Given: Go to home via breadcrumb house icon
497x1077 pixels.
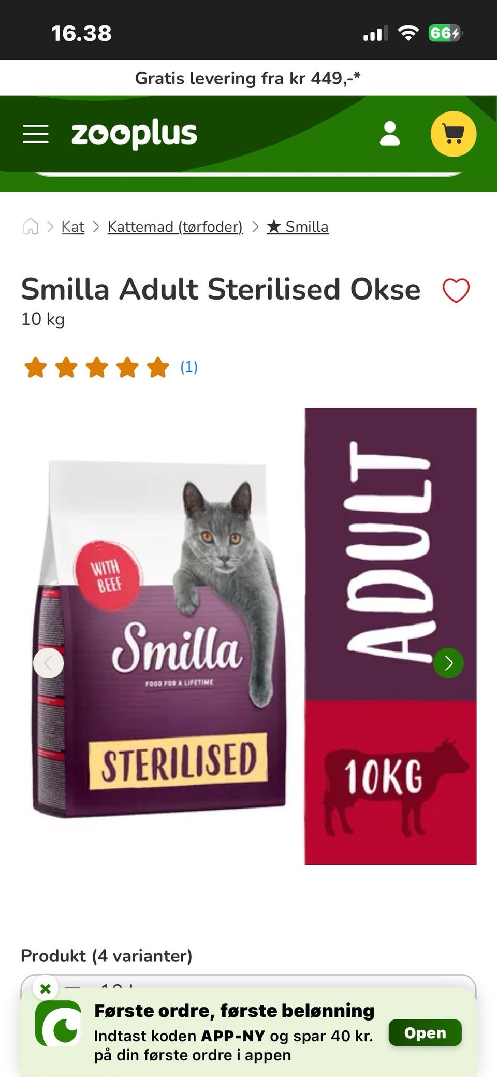Looking at the screenshot, I should pyautogui.click(x=31, y=226).
